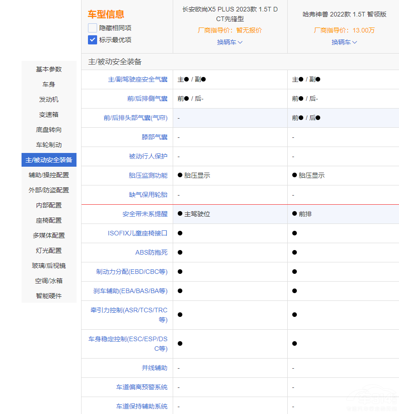Open the 车轮制动 section
Viewport: 399px width, 414px height.
(x=49, y=145)
